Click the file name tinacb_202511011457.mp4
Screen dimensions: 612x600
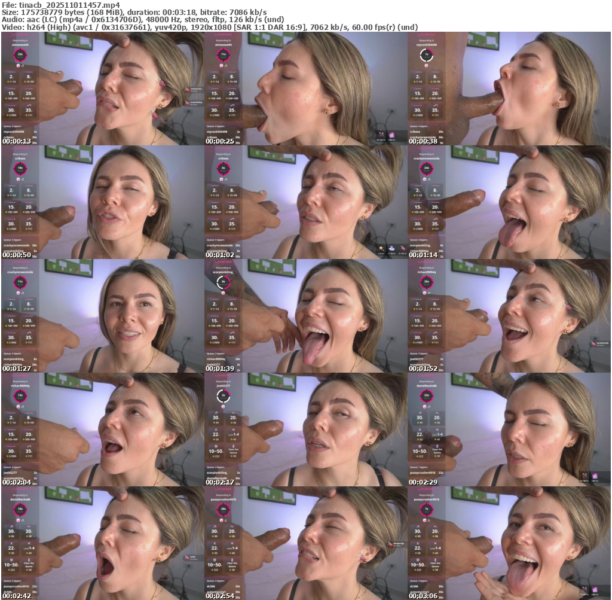click(69, 5)
